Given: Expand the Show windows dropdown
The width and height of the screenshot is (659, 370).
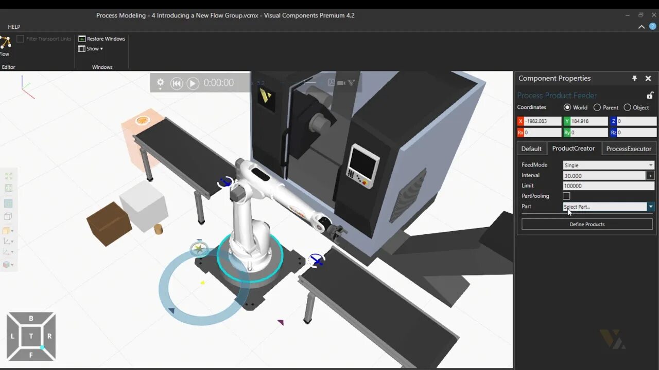Looking at the screenshot, I should click(x=91, y=49).
